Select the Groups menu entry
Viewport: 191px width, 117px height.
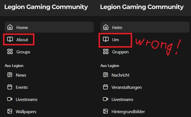click(x=23, y=52)
